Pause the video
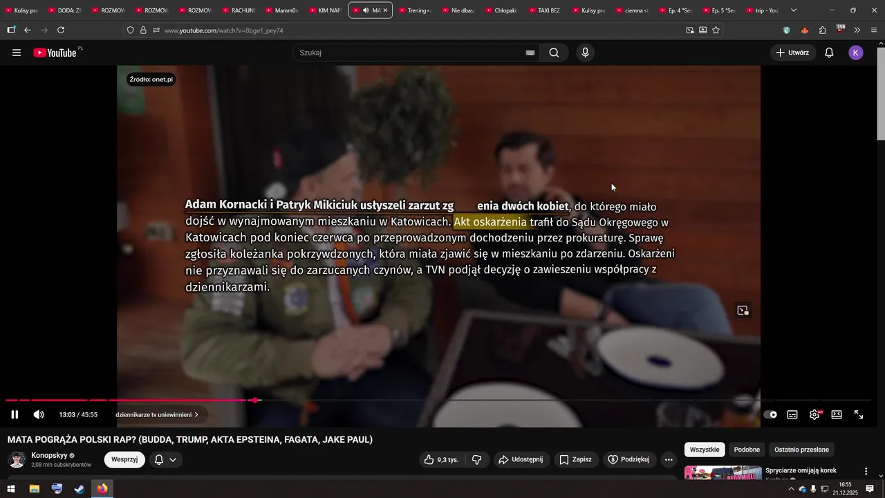The width and height of the screenshot is (885, 498). pos(15,414)
